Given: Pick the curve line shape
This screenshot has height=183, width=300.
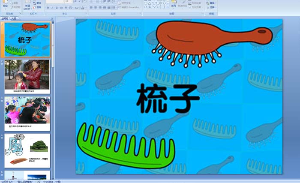Looking at the screenshot, I should pos(153,7).
